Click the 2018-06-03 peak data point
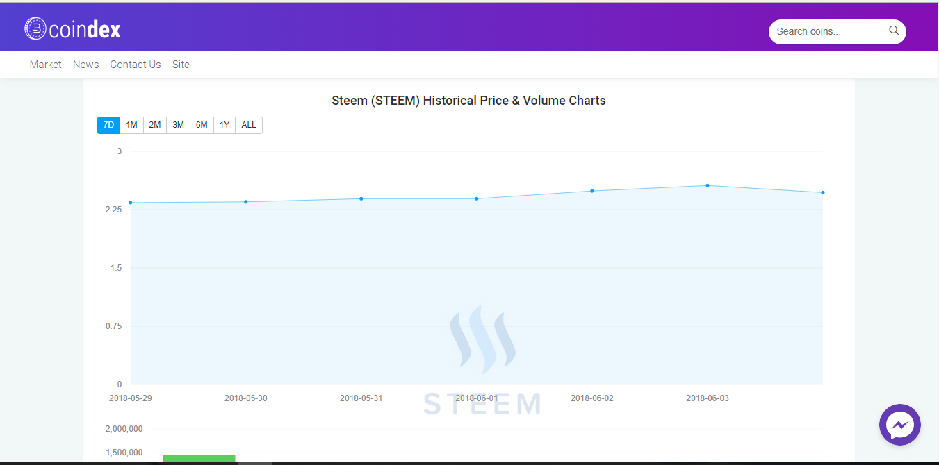This screenshot has width=939, height=465. 708,185
